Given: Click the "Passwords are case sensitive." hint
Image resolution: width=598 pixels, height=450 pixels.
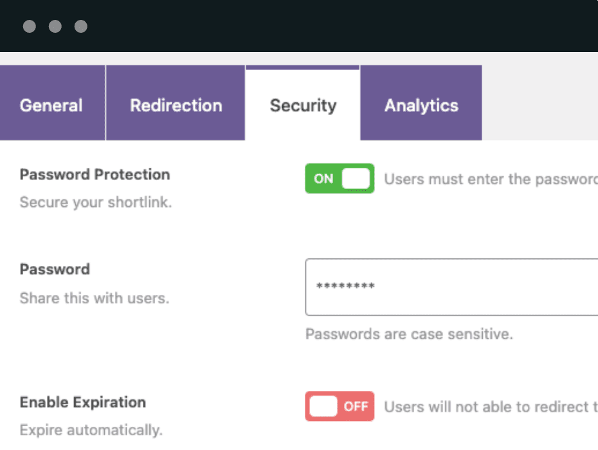Looking at the screenshot, I should click(x=409, y=334).
